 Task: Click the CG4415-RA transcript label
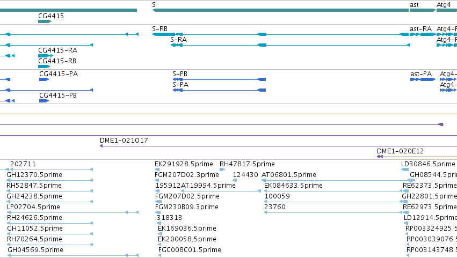click(x=57, y=50)
